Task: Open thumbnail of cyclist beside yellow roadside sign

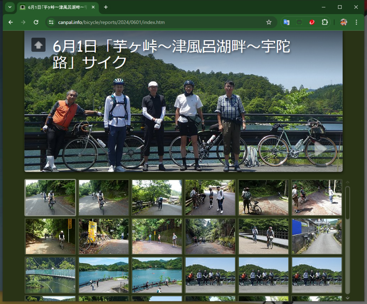Action: coord(50,236)
